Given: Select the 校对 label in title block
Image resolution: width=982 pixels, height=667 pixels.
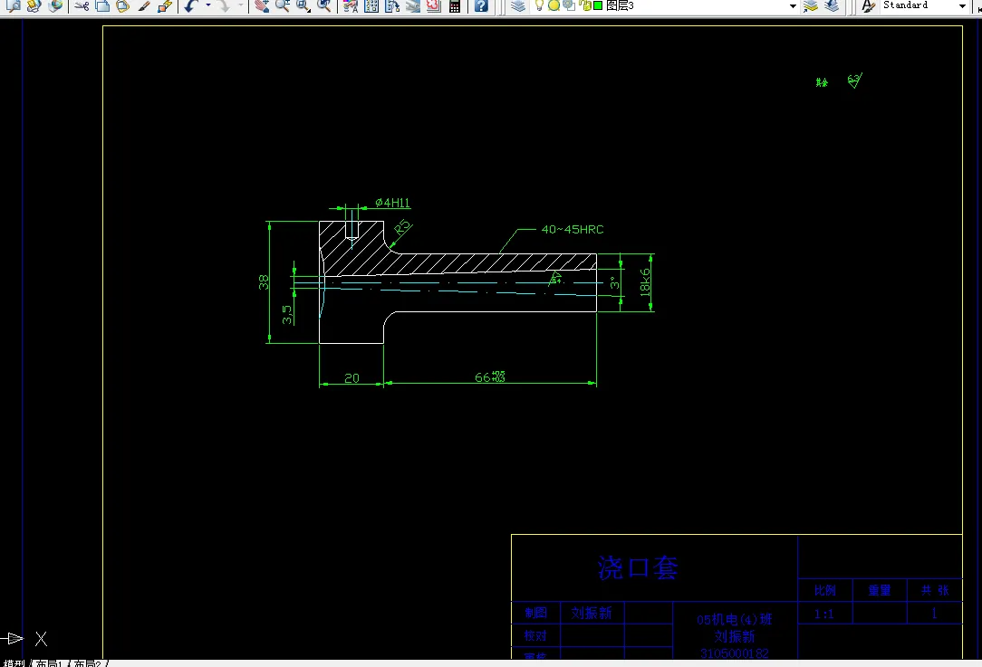Looking at the screenshot, I should point(535,635).
